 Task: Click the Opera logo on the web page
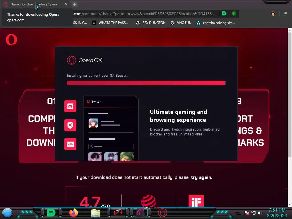(11, 39)
